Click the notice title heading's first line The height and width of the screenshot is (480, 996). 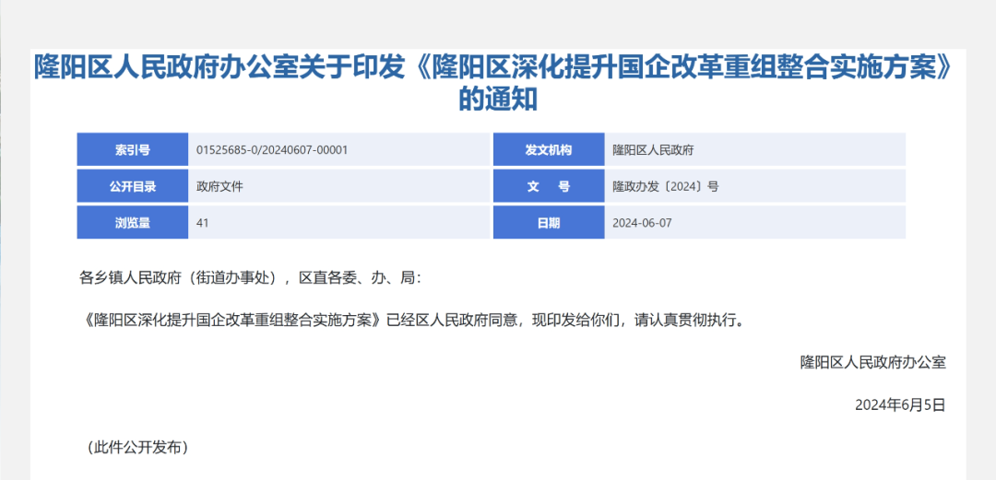[492, 69]
